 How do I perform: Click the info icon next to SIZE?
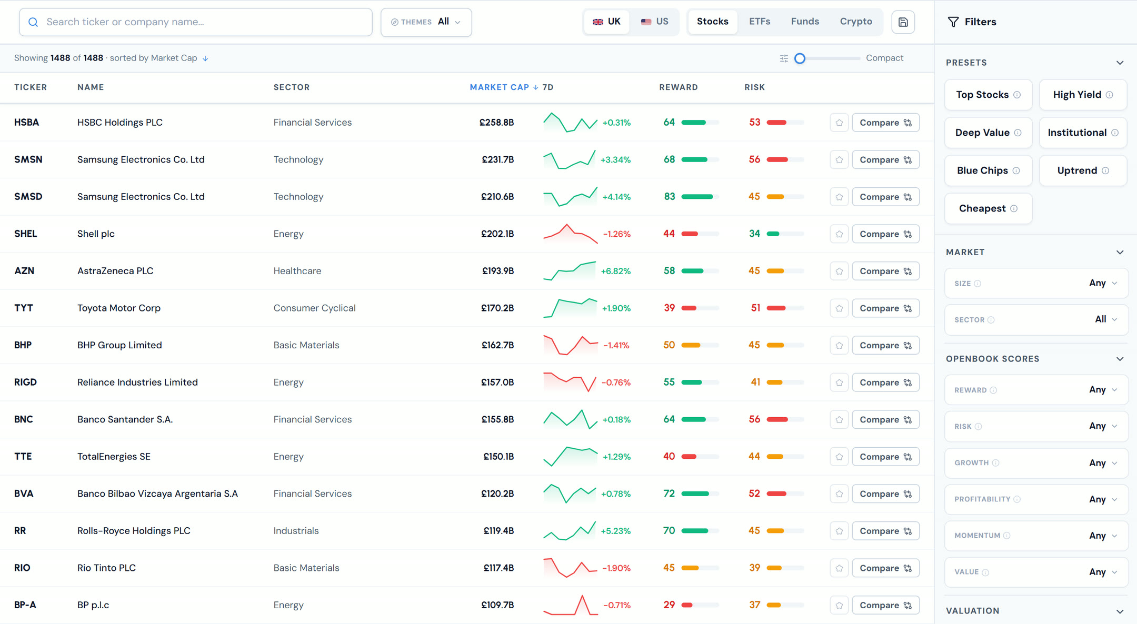[x=978, y=284]
